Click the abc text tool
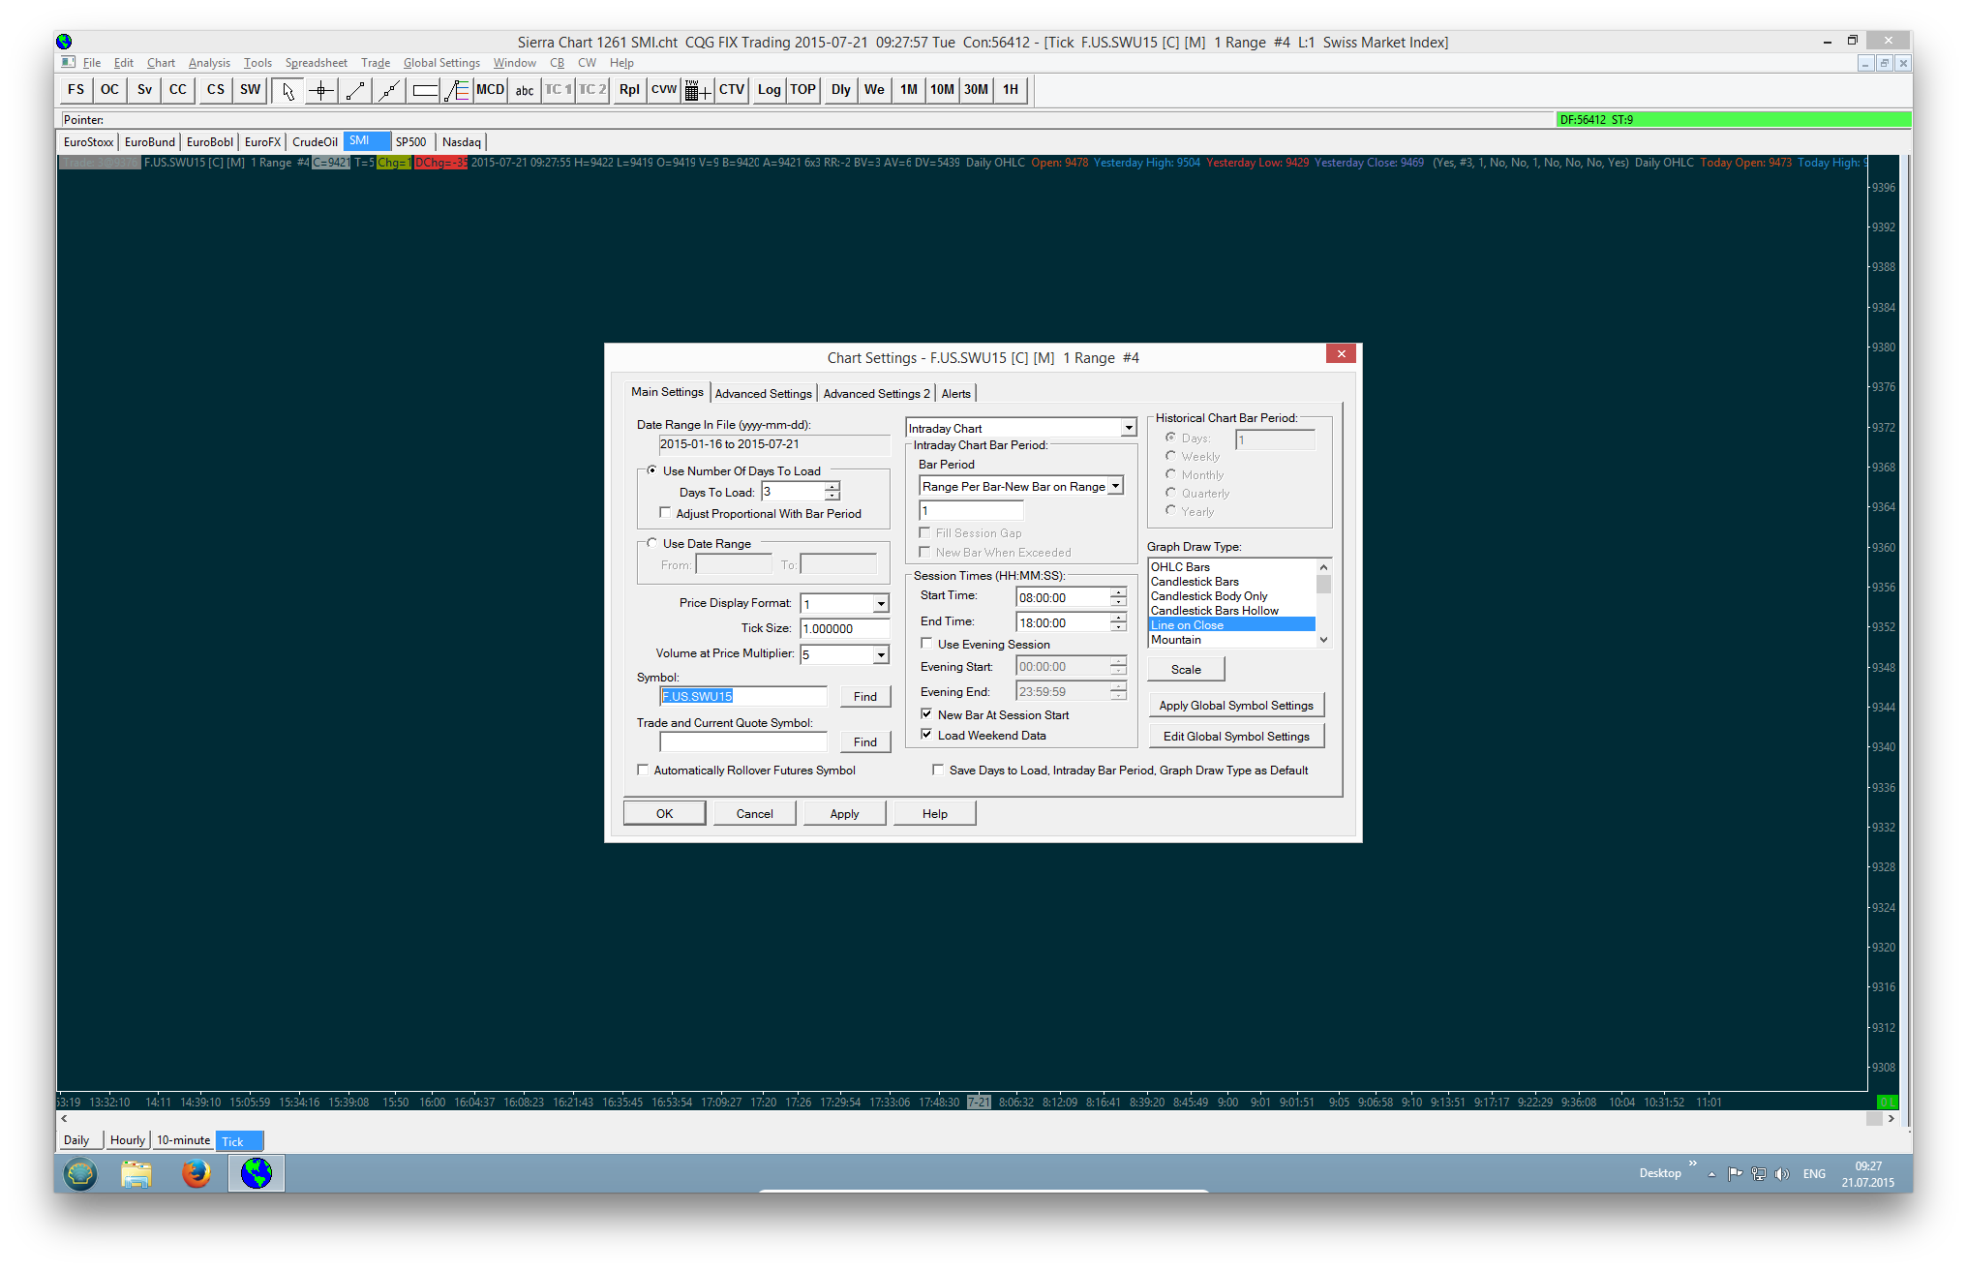Viewport: 1967px width, 1270px height. tap(524, 90)
